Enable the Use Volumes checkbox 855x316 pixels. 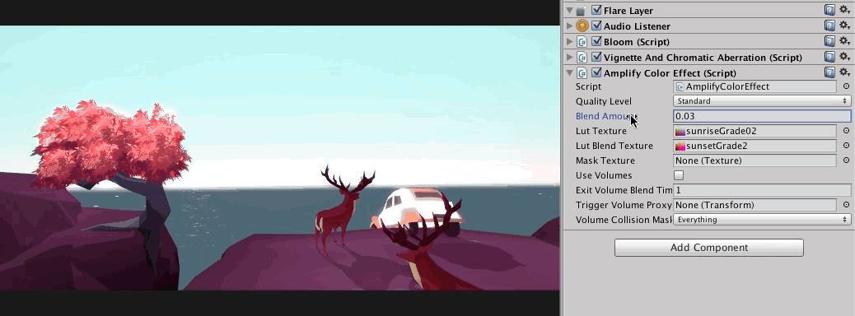click(679, 175)
